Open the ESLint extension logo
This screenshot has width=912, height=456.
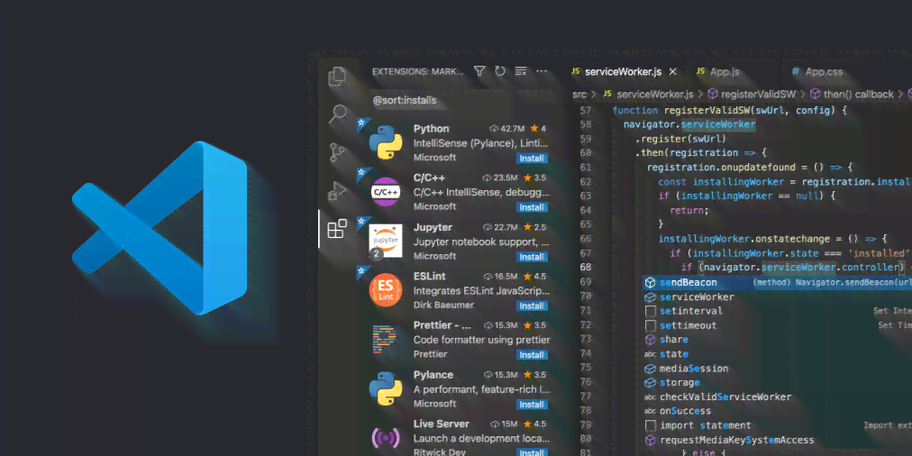[x=386, y=290]
